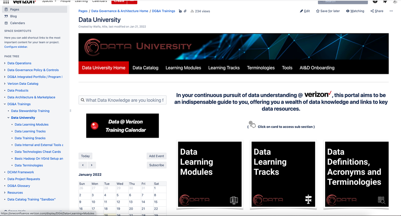Open Pages in the sidebar
The width and height of the screenshot is (401, 216).
click(35, 9)
